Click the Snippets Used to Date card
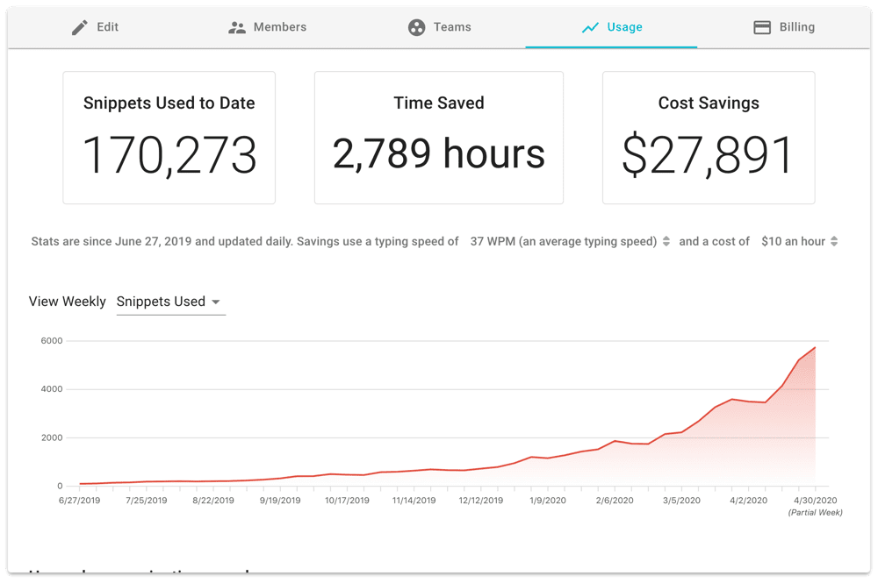Screen dimensions: 878x583 pyautogui.click(x=169, y=138)
